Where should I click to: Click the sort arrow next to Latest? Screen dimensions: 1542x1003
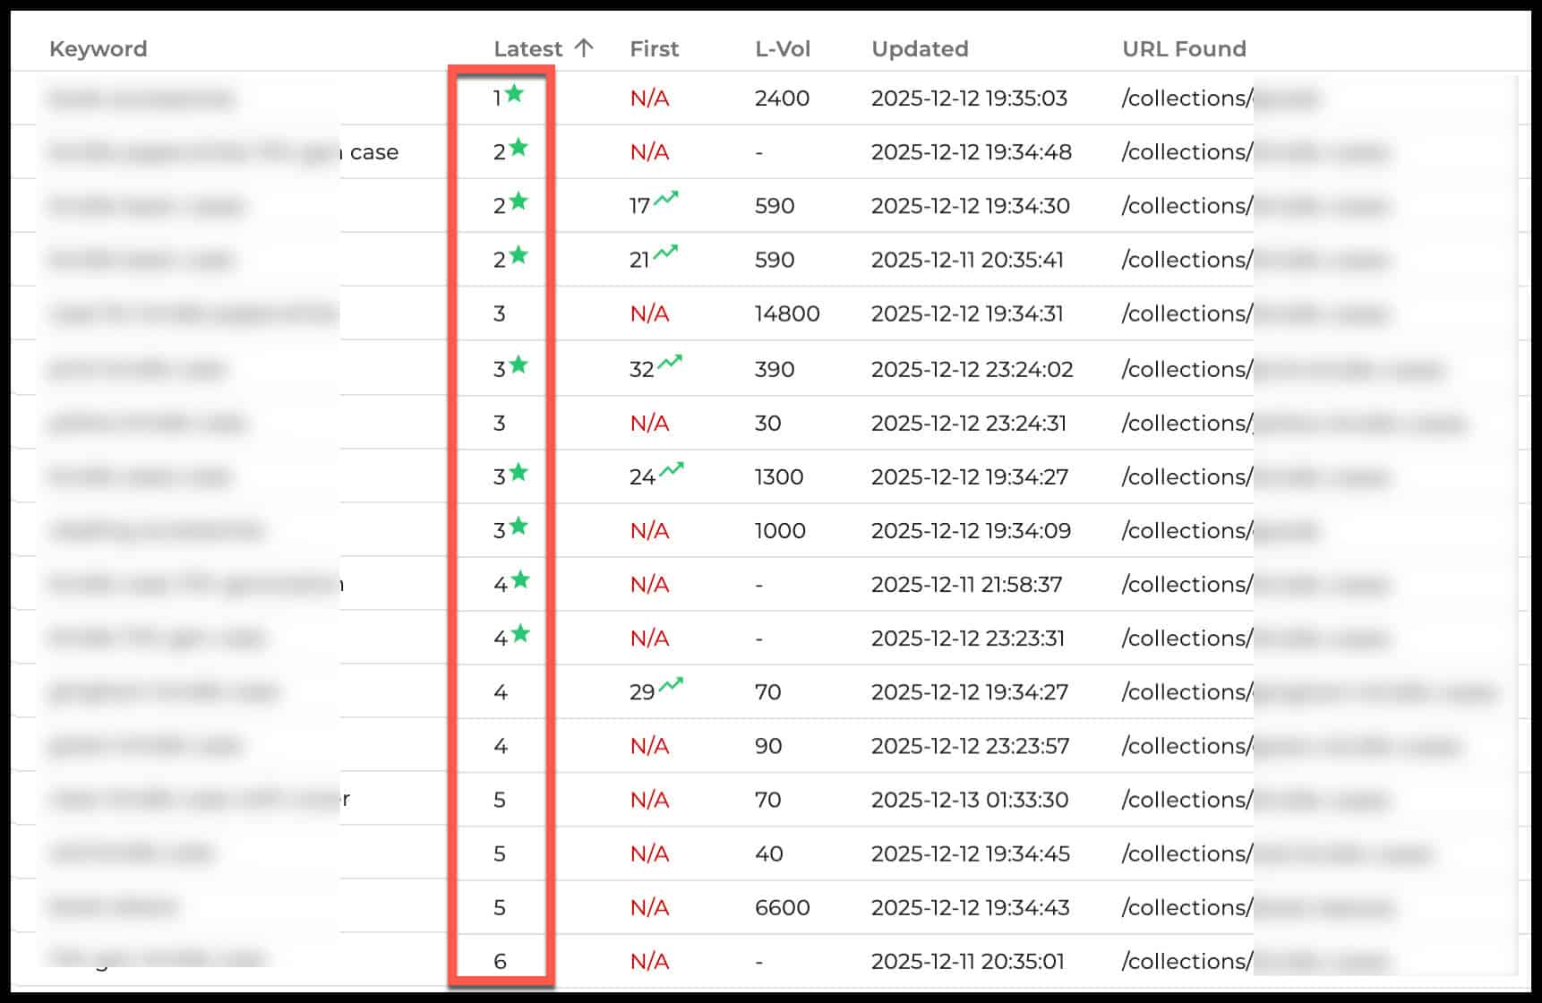point(584,48)
